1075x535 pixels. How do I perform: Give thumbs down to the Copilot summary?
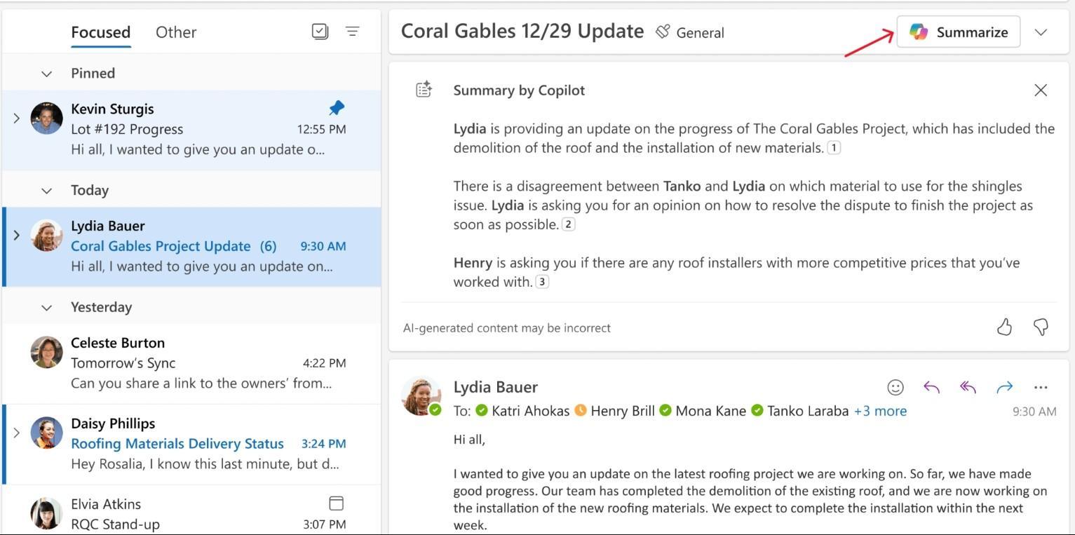(1041, 327)
